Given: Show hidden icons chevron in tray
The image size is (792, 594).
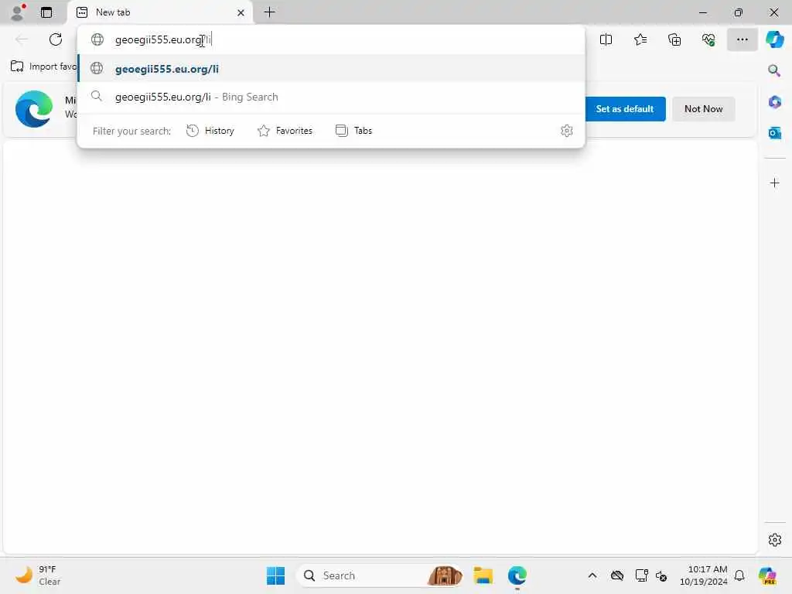Looking at the screenshot, I should [x=592, y=575].
